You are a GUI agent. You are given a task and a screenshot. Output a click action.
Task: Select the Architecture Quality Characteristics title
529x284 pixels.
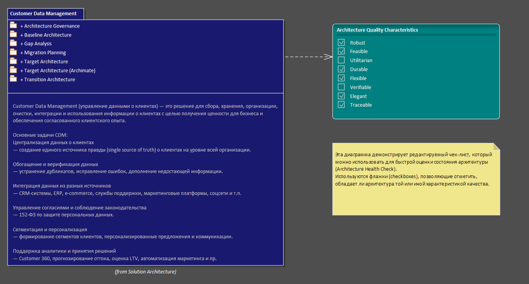click(x=377, y=30)
